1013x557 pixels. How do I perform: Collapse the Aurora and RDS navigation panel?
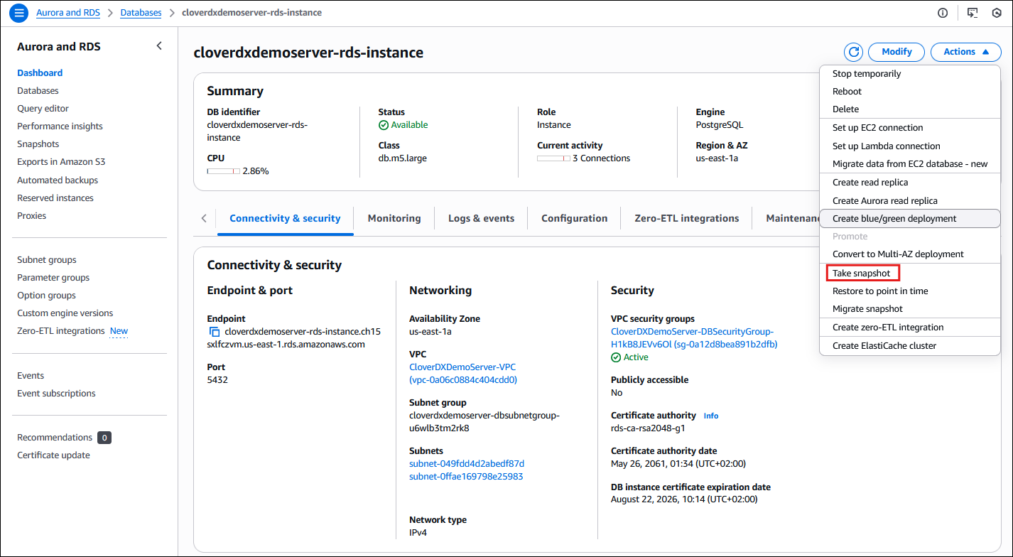point(159,45)
